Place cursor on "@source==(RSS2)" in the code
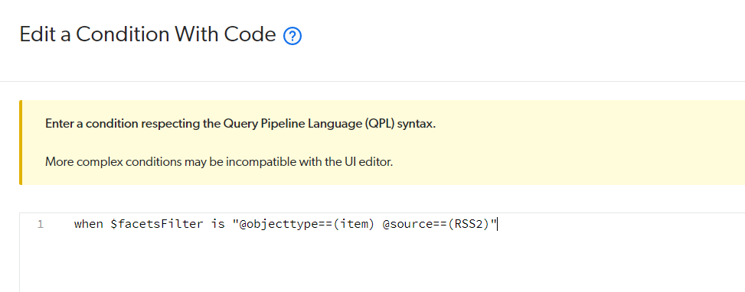Viewport: 745px width, 292px height. (436, 224)
